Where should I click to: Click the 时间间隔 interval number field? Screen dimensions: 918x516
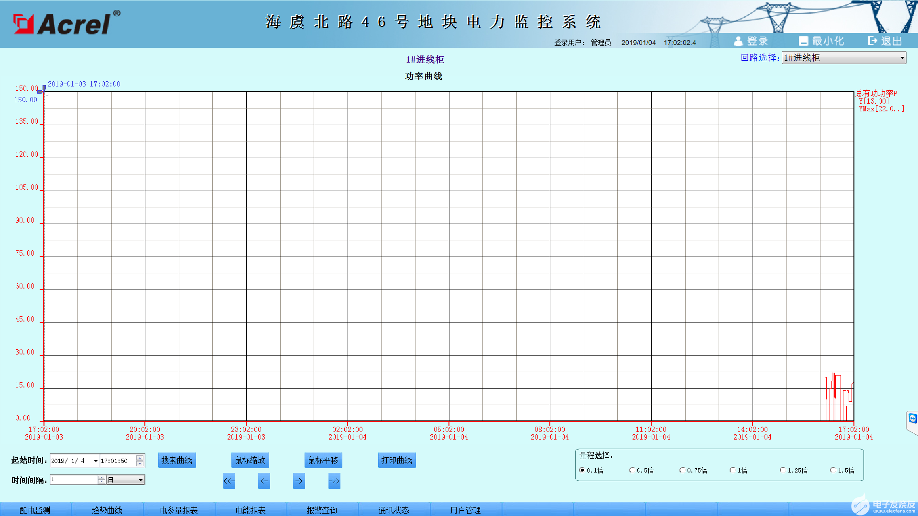pyautogui.click(x=74, y=480)
